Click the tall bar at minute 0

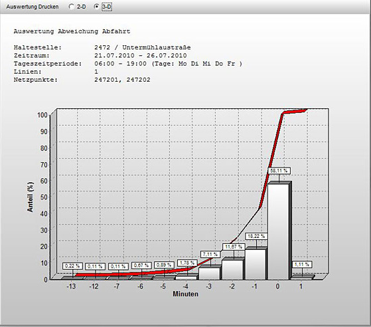(279, 231)
